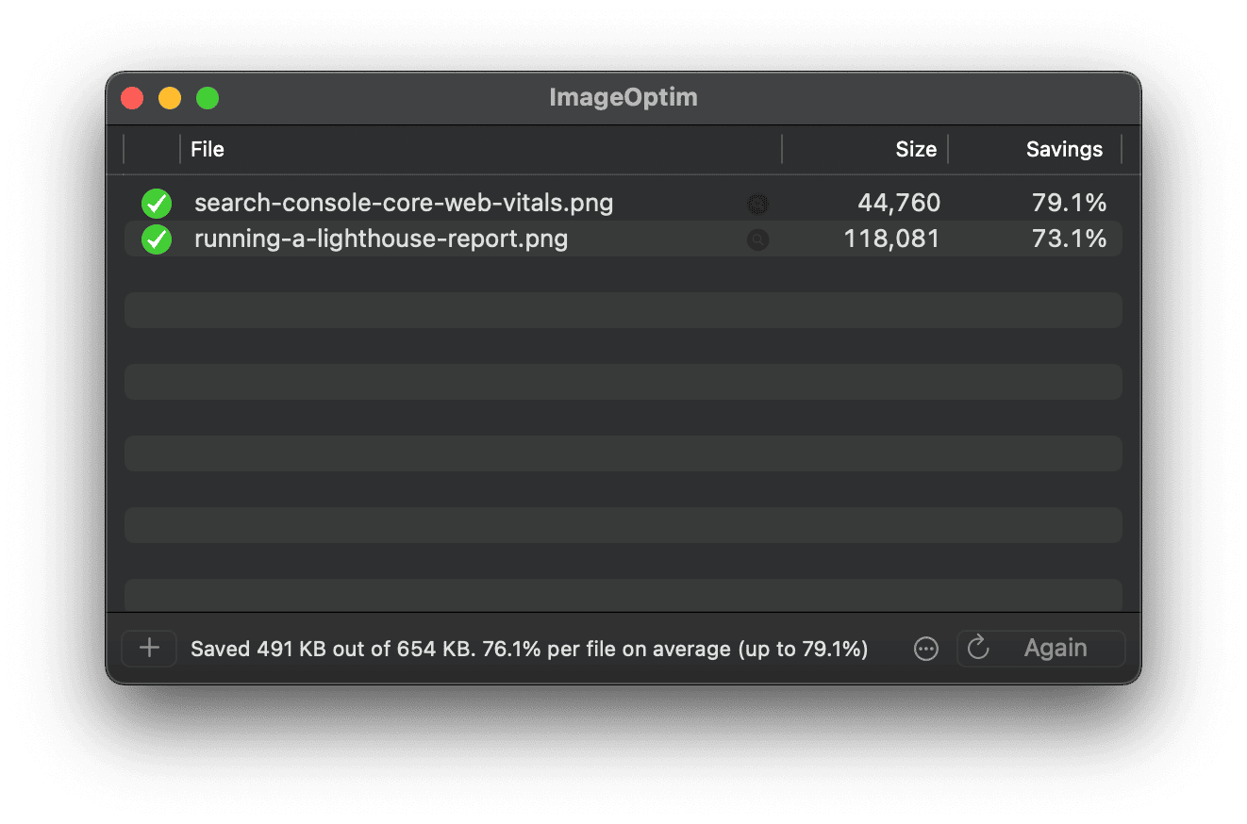Select the running-a-lighthouse-report.png file name
Viewport: 1247px width, 824px height.
[x=381, y=239]
